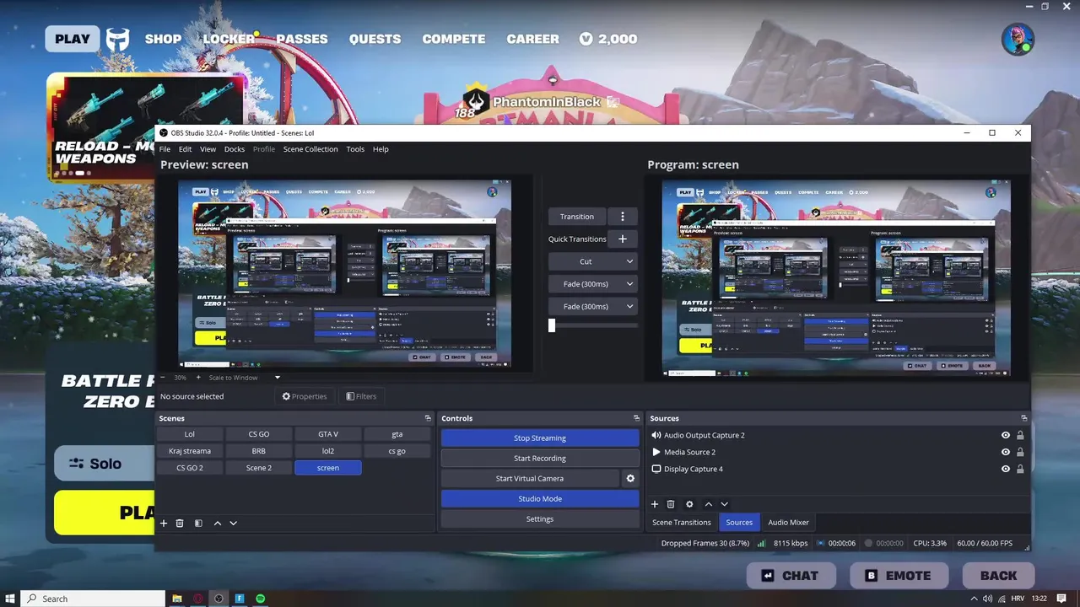The image size is (1080, 607).
Task: Select the BRB scene
Action: [x=259, y=451]
